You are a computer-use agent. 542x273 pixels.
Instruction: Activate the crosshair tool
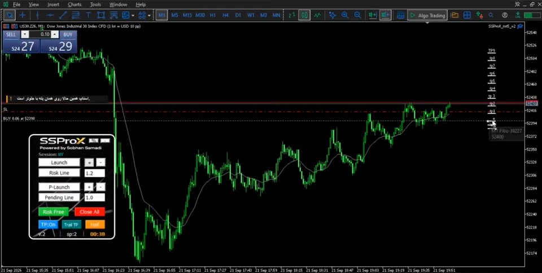pos(23,15)
